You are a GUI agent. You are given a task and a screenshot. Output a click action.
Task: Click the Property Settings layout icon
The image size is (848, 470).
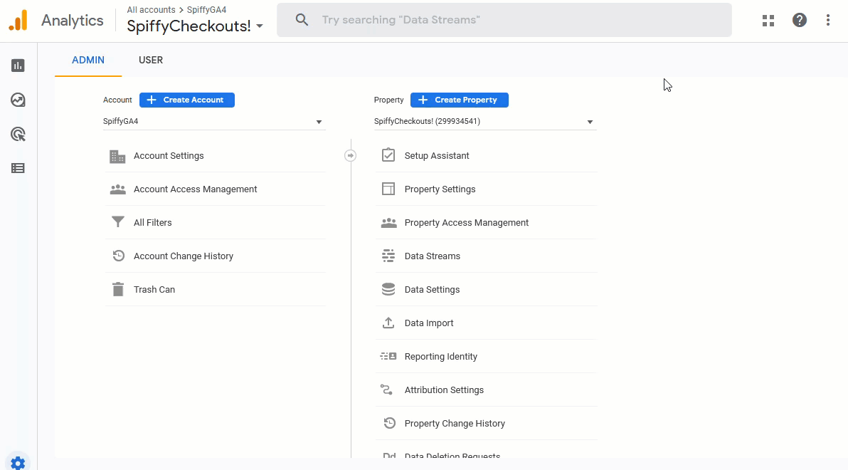(x=388, y=189)
